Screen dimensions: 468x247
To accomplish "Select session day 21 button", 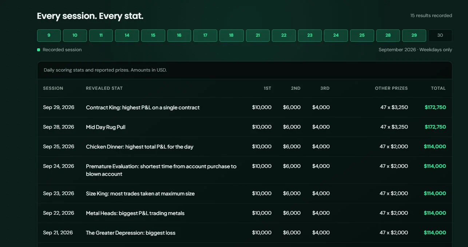I will (x=258, y=36).
